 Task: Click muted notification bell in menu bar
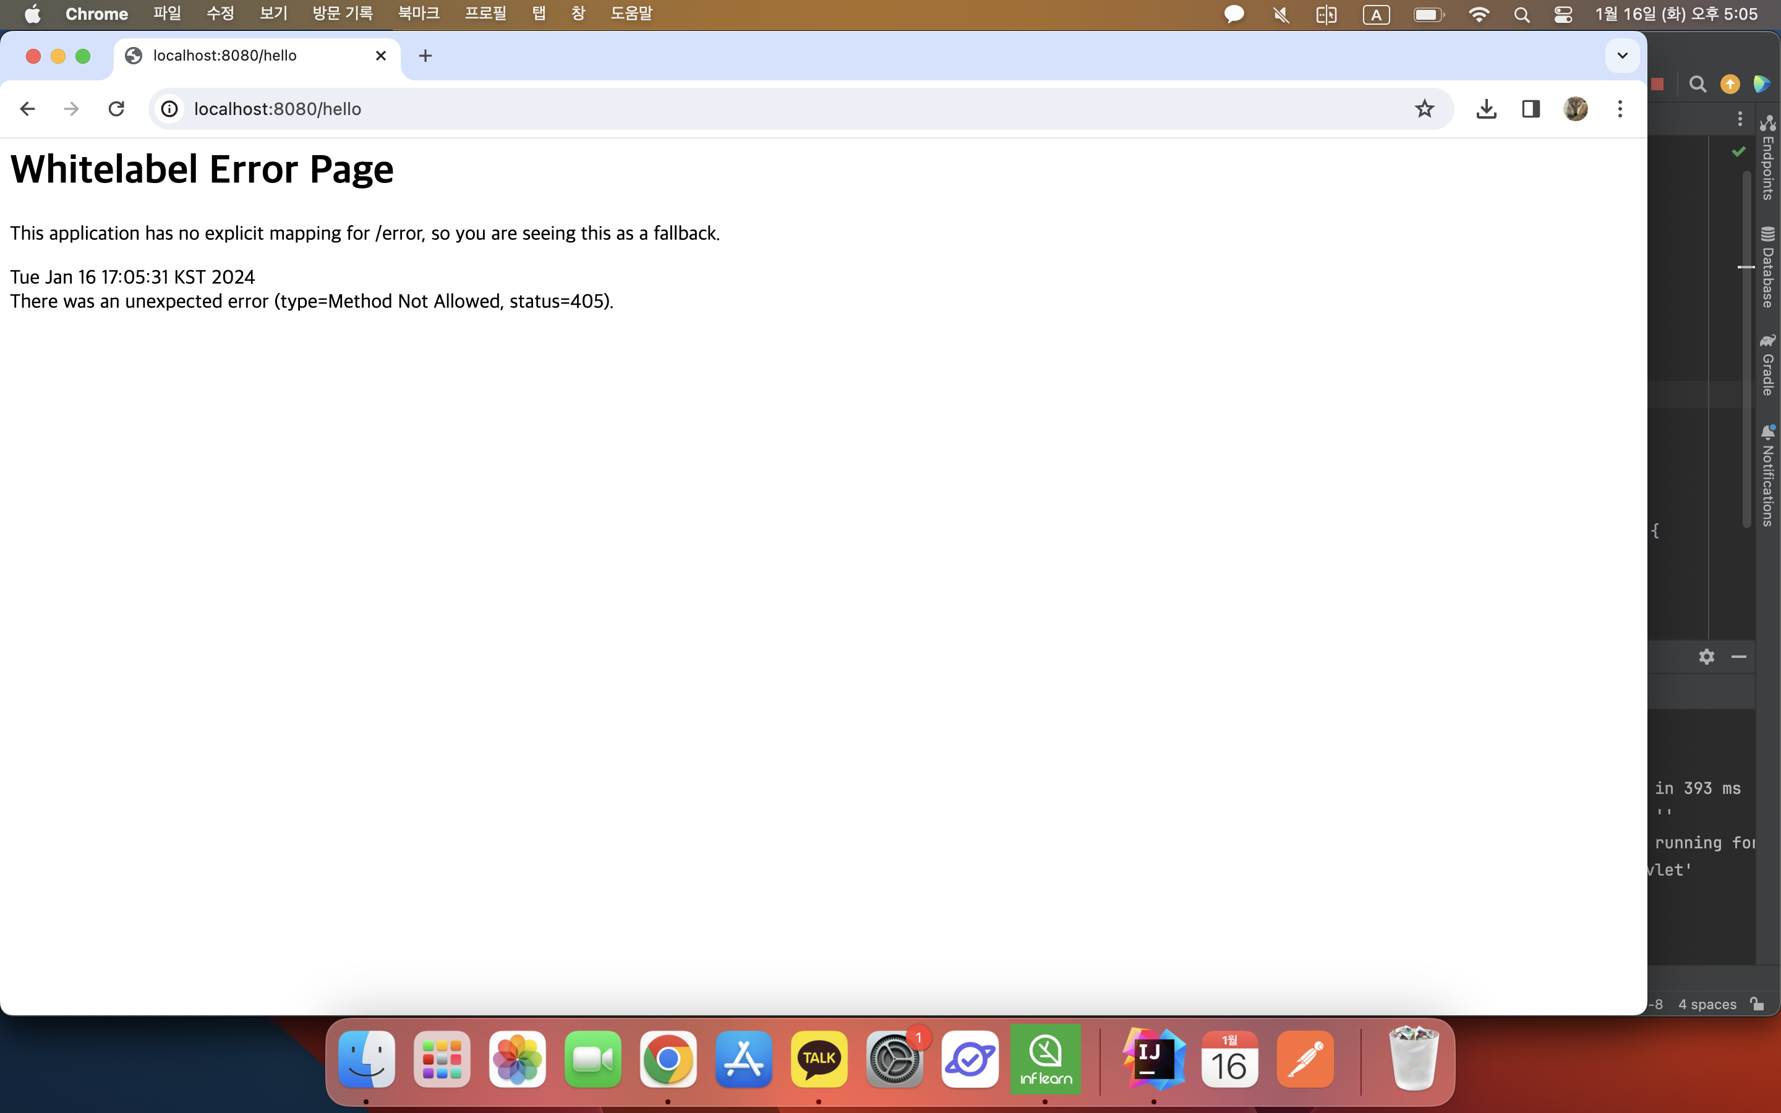point(1281,14)
